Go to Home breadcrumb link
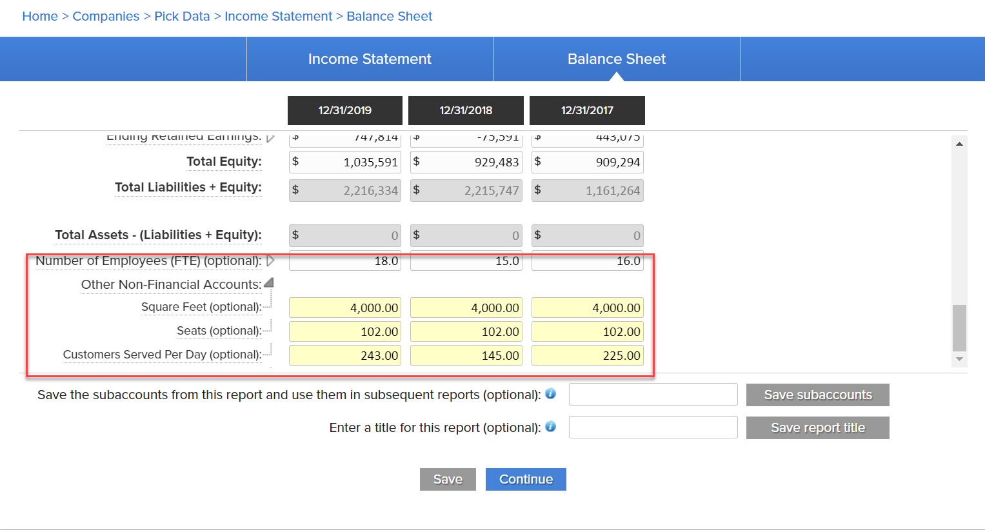Screen dimensions: 985x530 [40, 16]
